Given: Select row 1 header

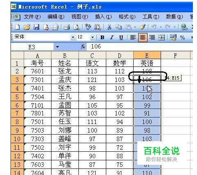Looking at the screenshot, I should point(17,63).
